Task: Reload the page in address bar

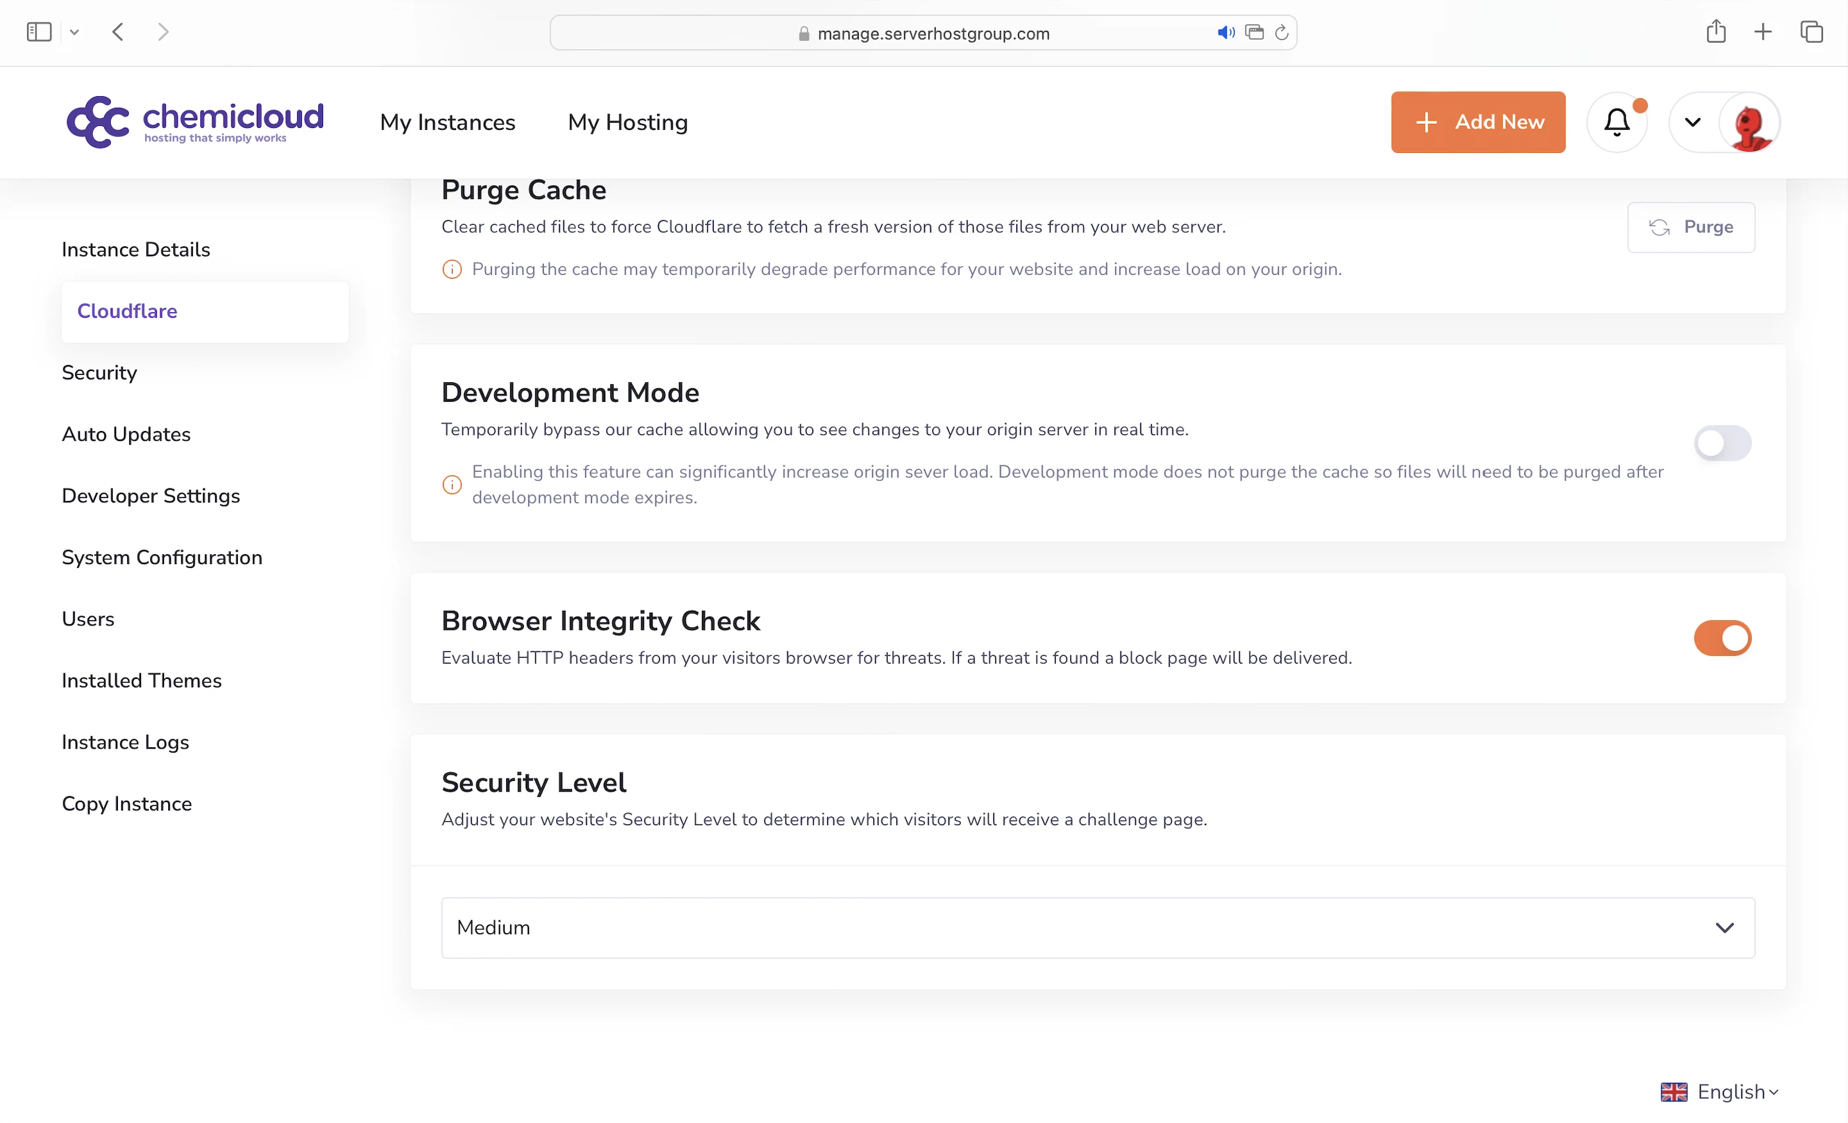Action: coord(1282,33)
